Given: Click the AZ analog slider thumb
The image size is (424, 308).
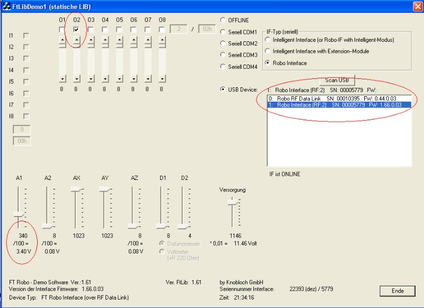Looking at the screenshot, I should [x=133, y=226].
